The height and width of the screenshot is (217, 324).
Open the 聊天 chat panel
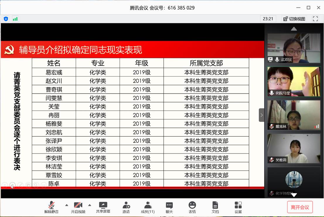[x=169, y=207]
